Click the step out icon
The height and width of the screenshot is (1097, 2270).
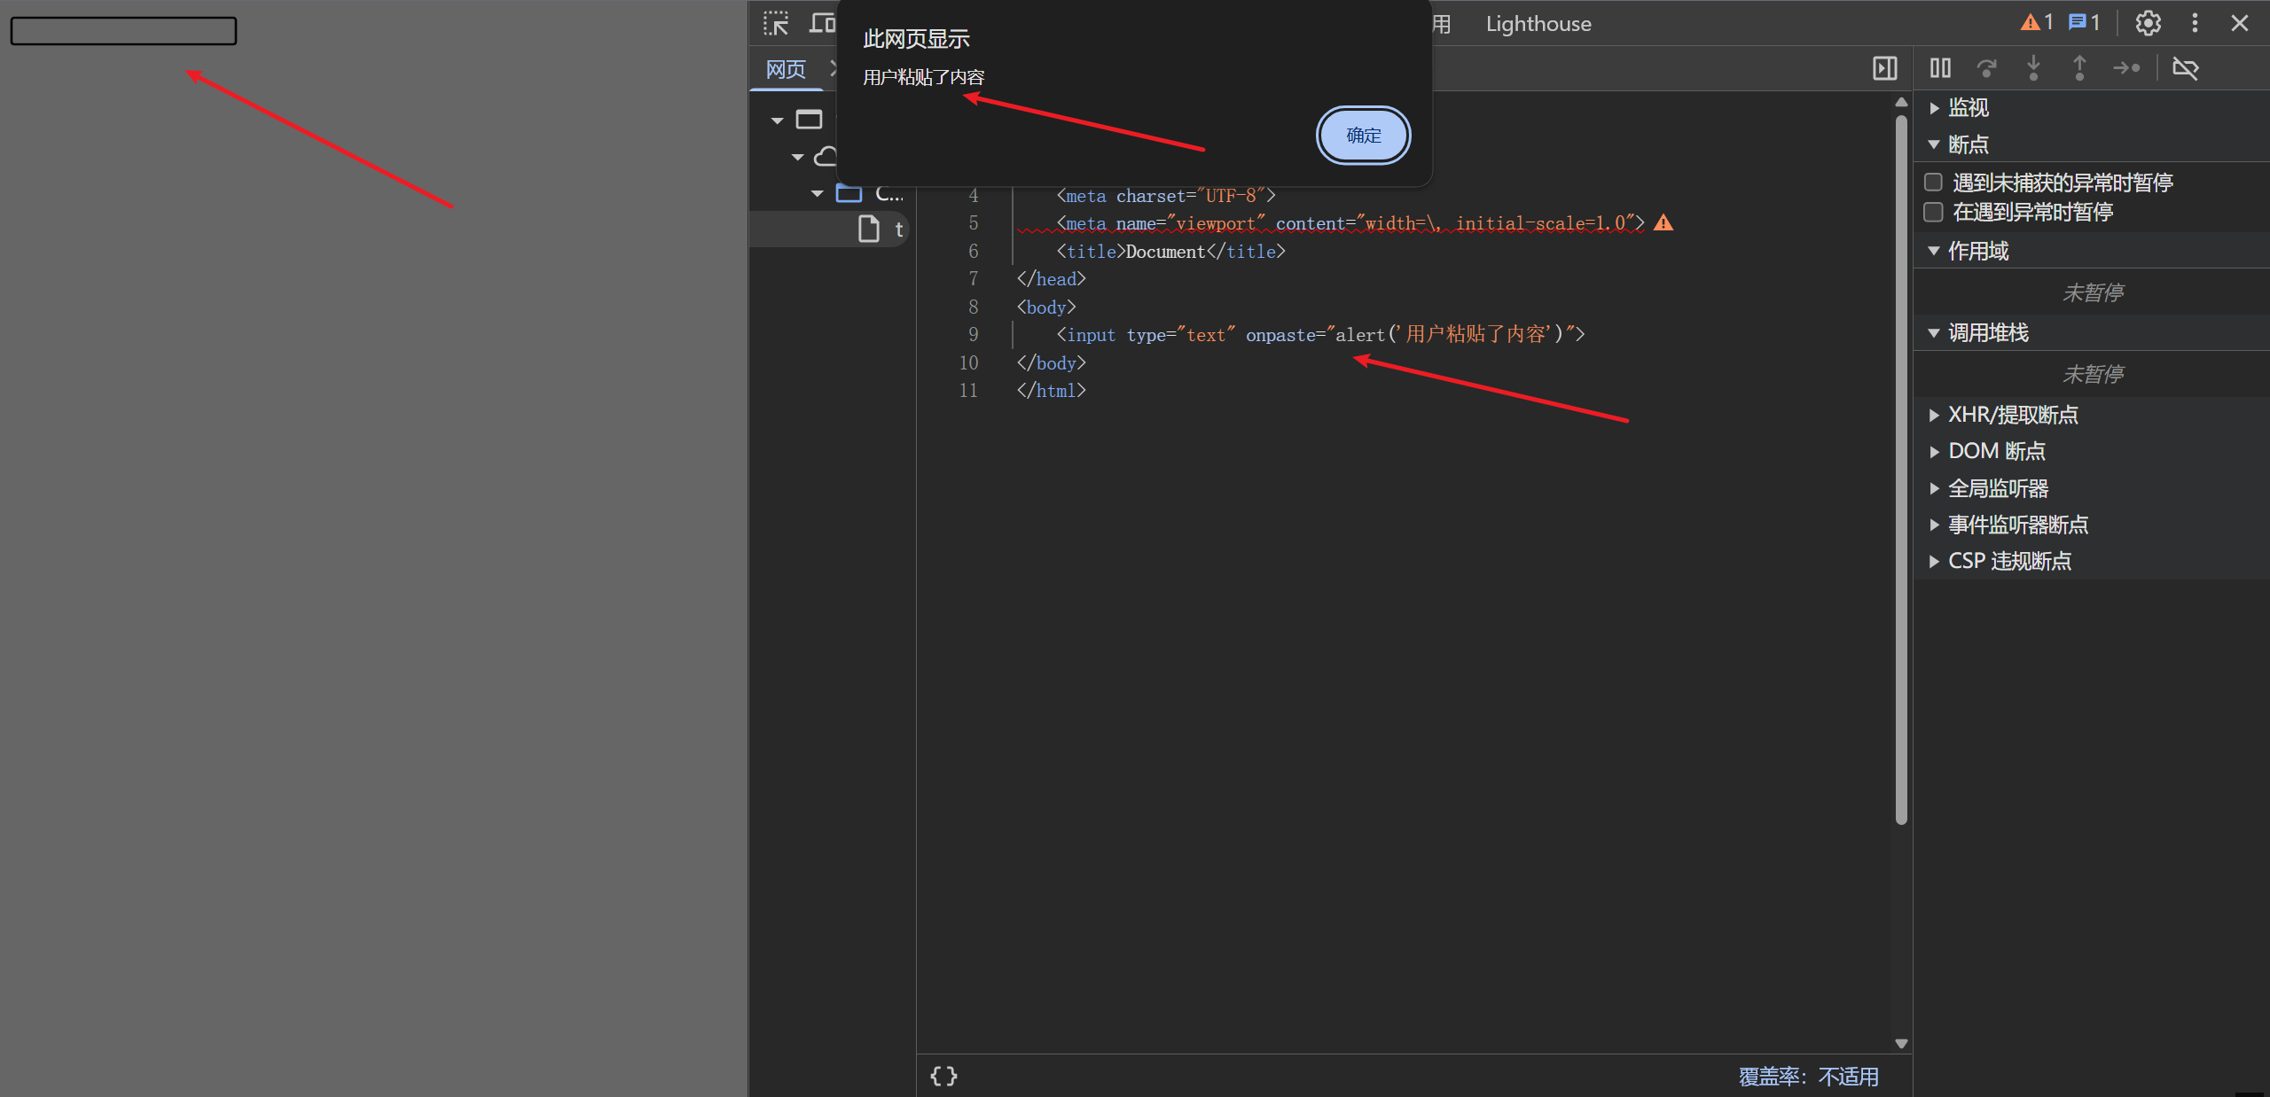pyautogui.click(x=2079, y=68)
